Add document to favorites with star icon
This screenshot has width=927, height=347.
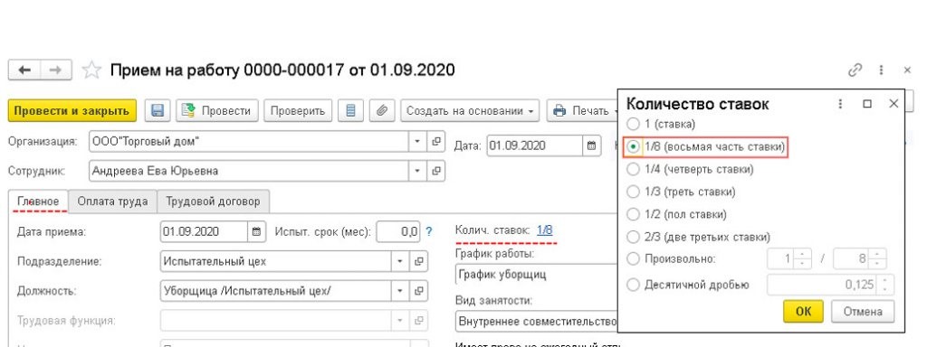[91, 70]
